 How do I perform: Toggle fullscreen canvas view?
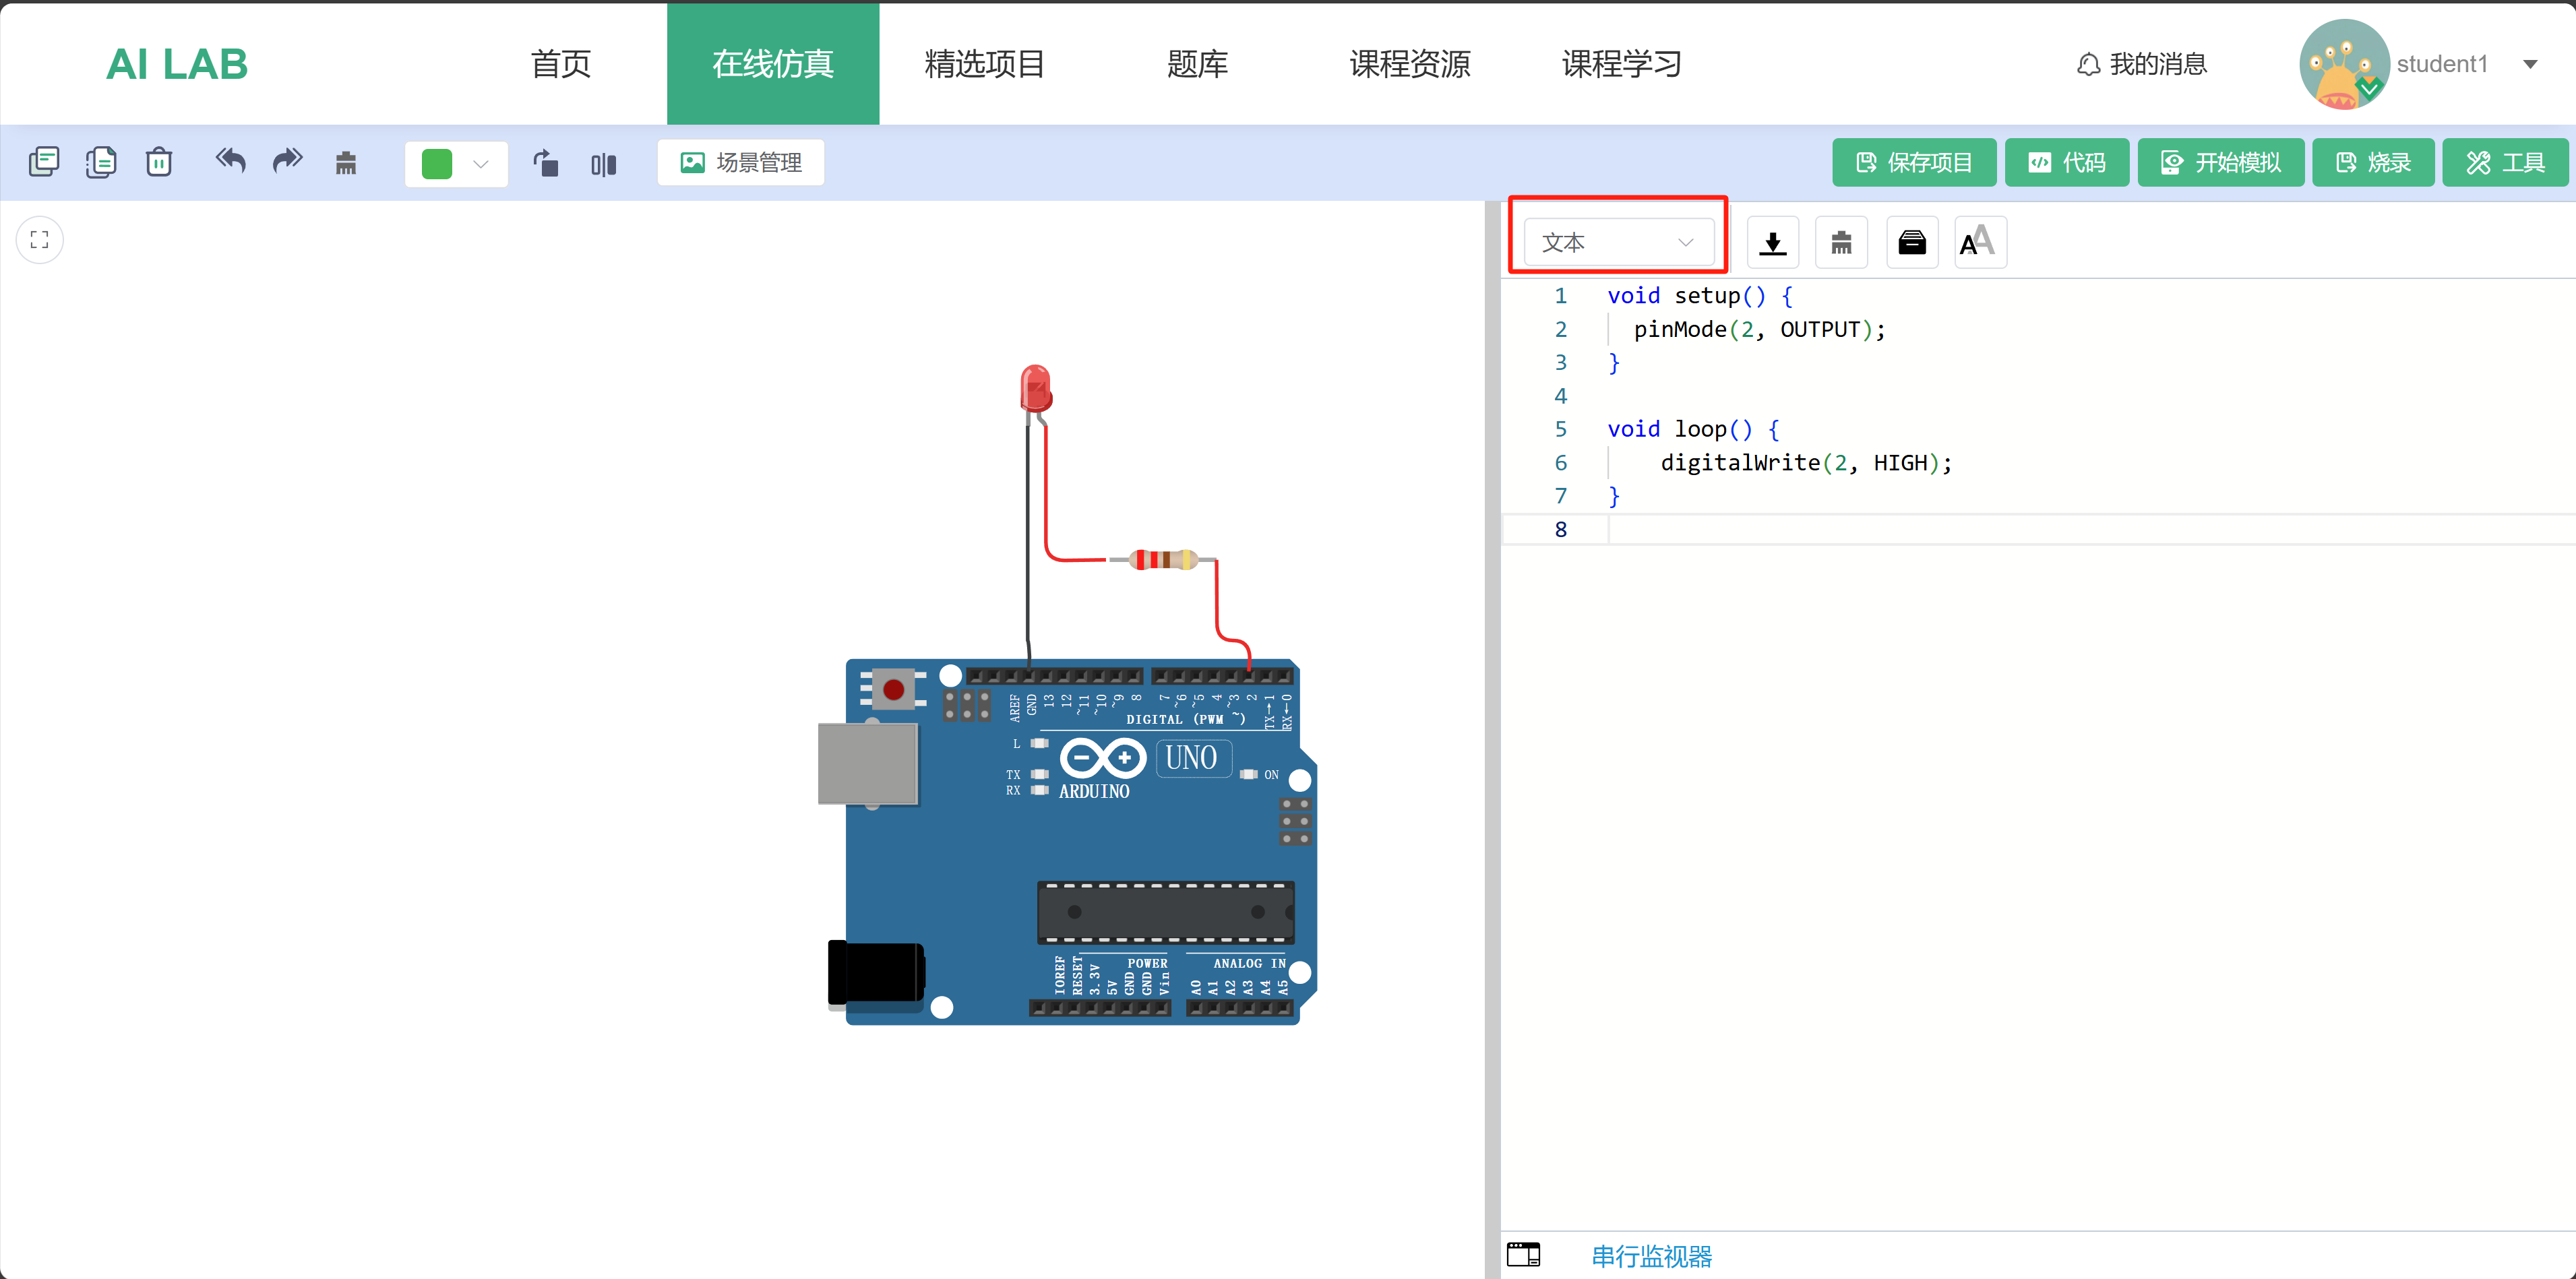coord(40,240)
